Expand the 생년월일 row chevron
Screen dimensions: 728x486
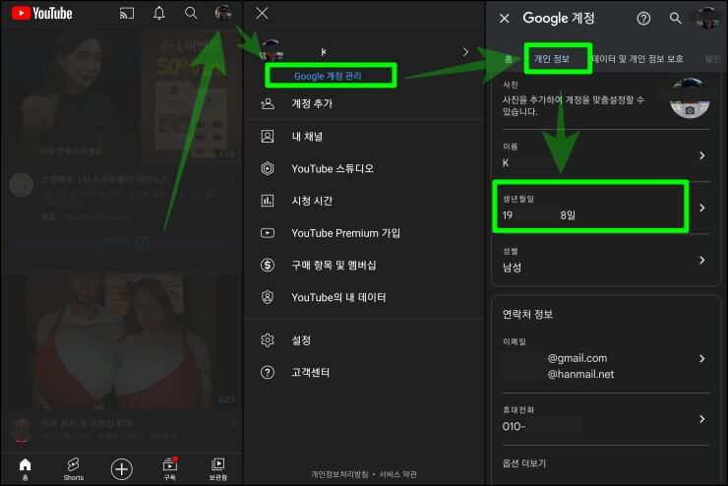tap(702, 208)
